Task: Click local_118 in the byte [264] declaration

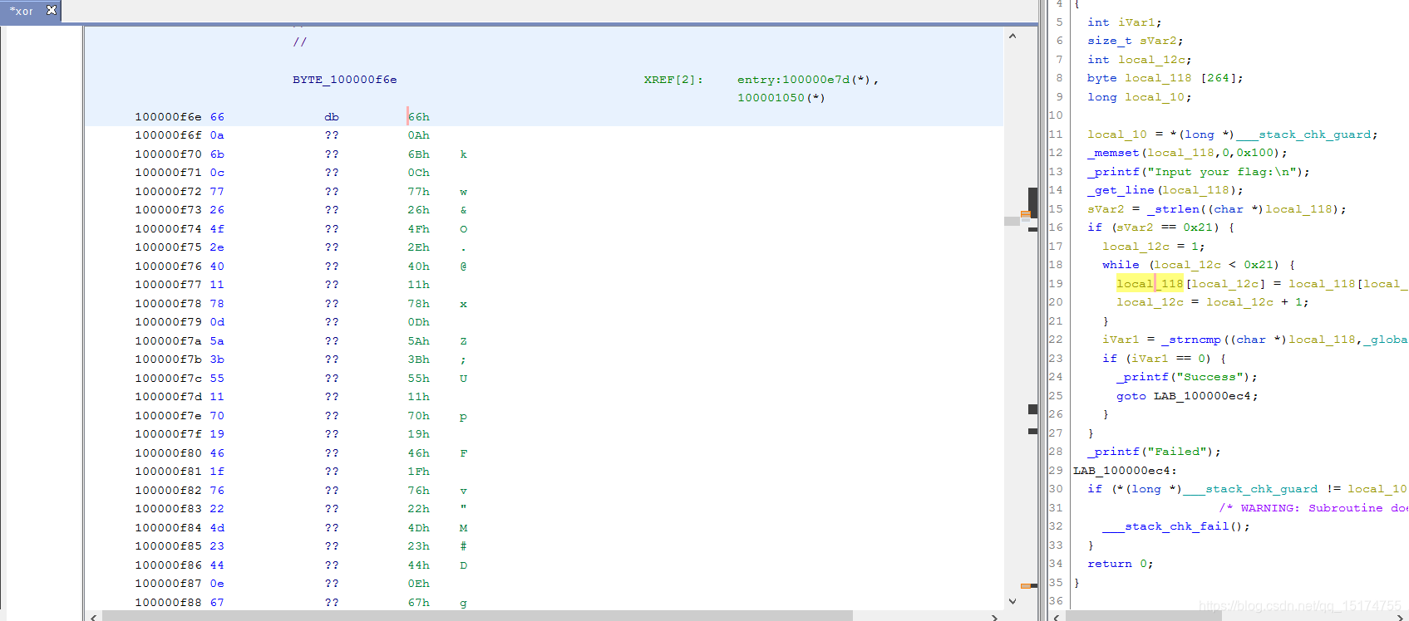Action: pyautogui.click(x=1158, y=78)
